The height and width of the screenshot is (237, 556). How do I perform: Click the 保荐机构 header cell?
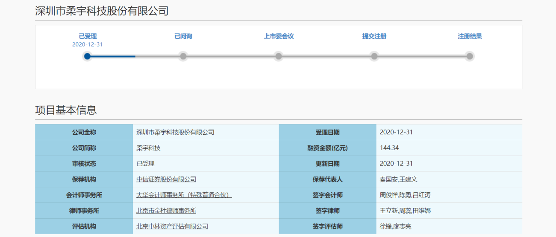84,179
